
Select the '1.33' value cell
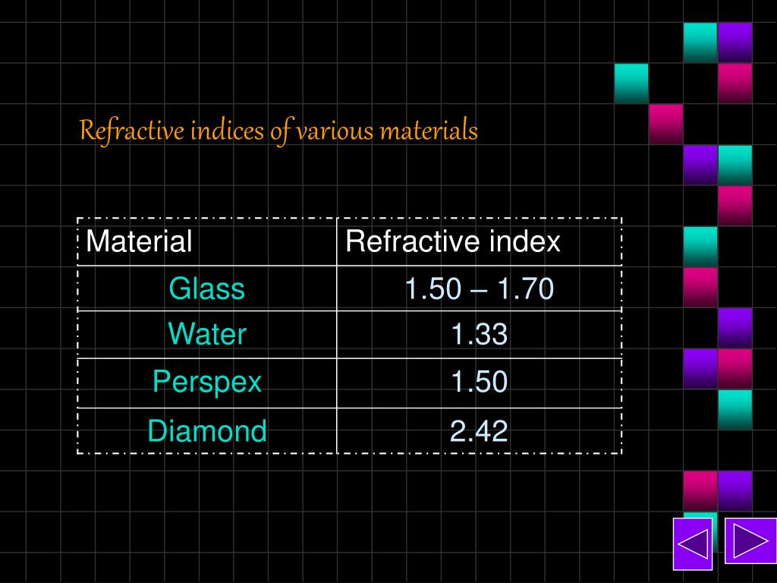(480, 335)
